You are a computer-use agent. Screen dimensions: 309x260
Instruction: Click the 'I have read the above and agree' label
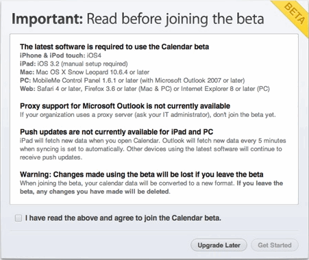coord(123,218)
